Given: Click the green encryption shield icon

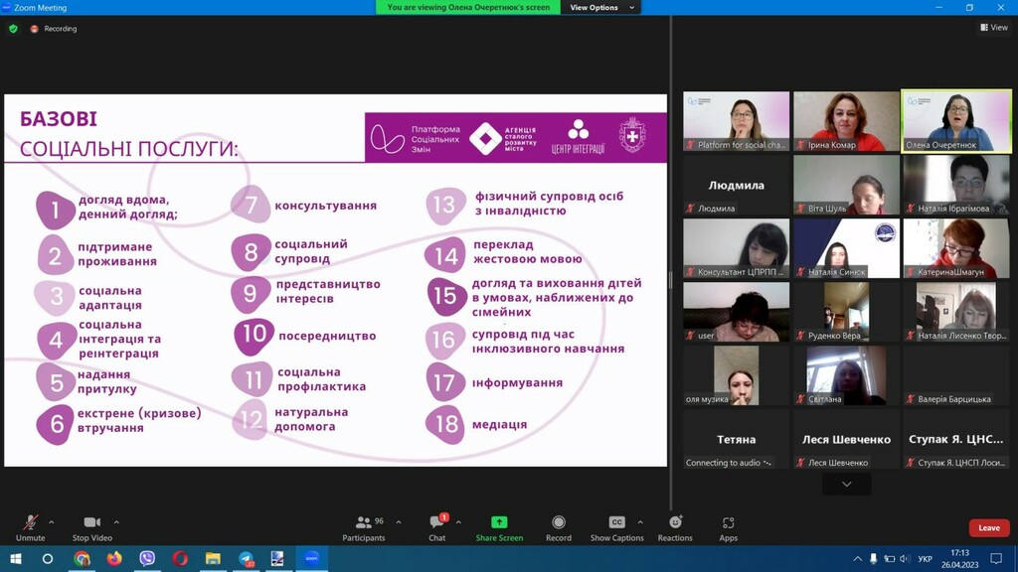Looking at the screenshot, I should coord(13,29).
